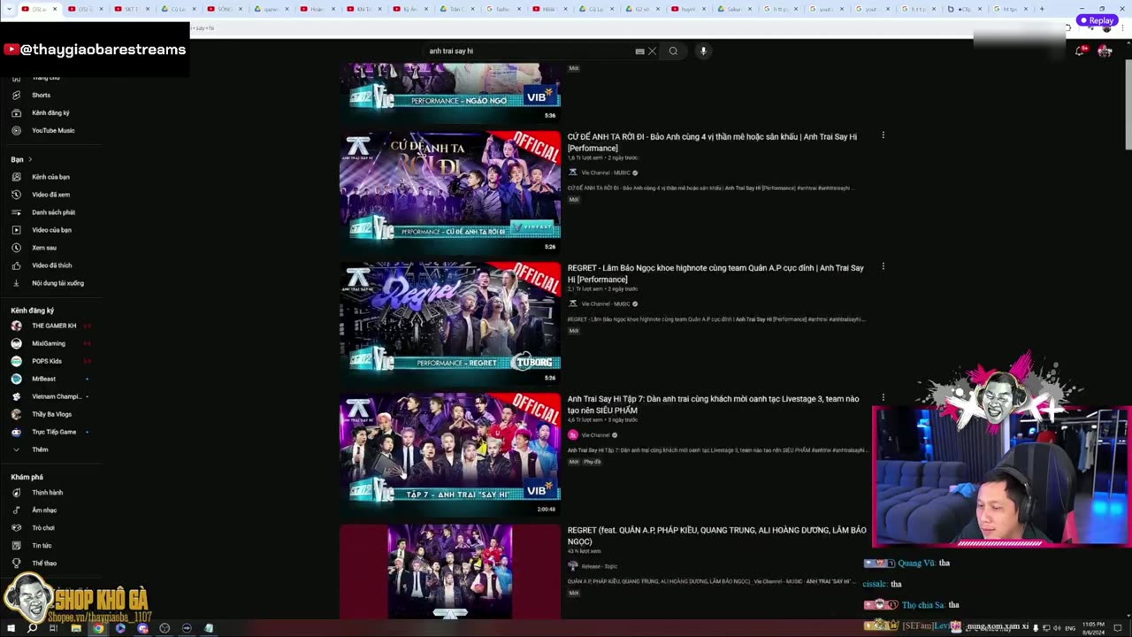Open title 'CỨ ĐỂ ANH TA RỜI ĐI - Bảo Anh'

(712, 142)
